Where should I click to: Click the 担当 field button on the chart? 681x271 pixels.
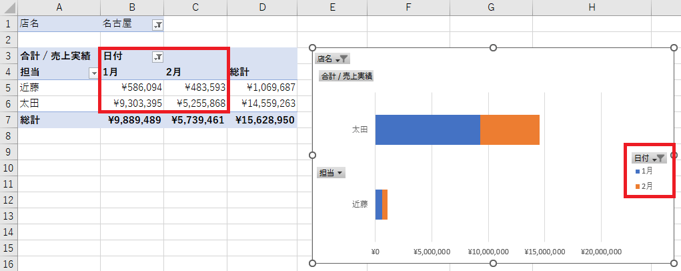331,173
